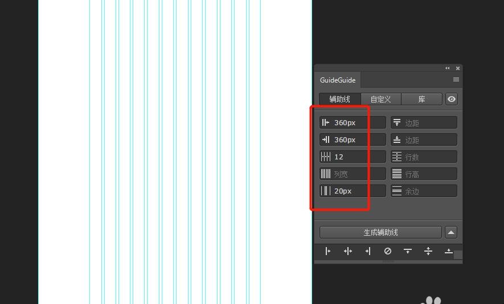Add guide to top edge icon
Viewport: 504px width, 304px height.
tap(408, 251)
